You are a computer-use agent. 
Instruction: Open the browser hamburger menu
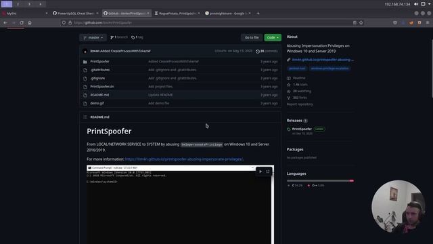pos(428,22)
